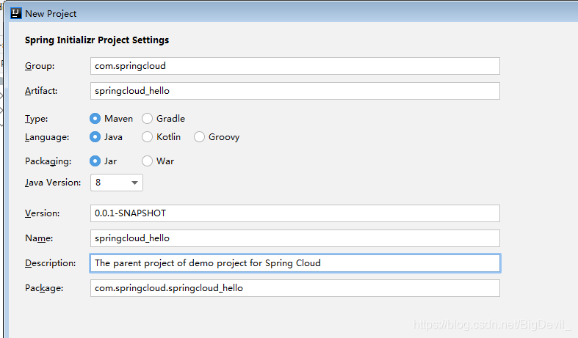578x338 pixels.
Task: Click the Package input field
Action: point(295,288)
